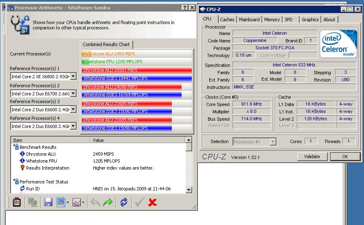Click the question mark help button
The image size is (364, 225).
click(x=181, y=8)
